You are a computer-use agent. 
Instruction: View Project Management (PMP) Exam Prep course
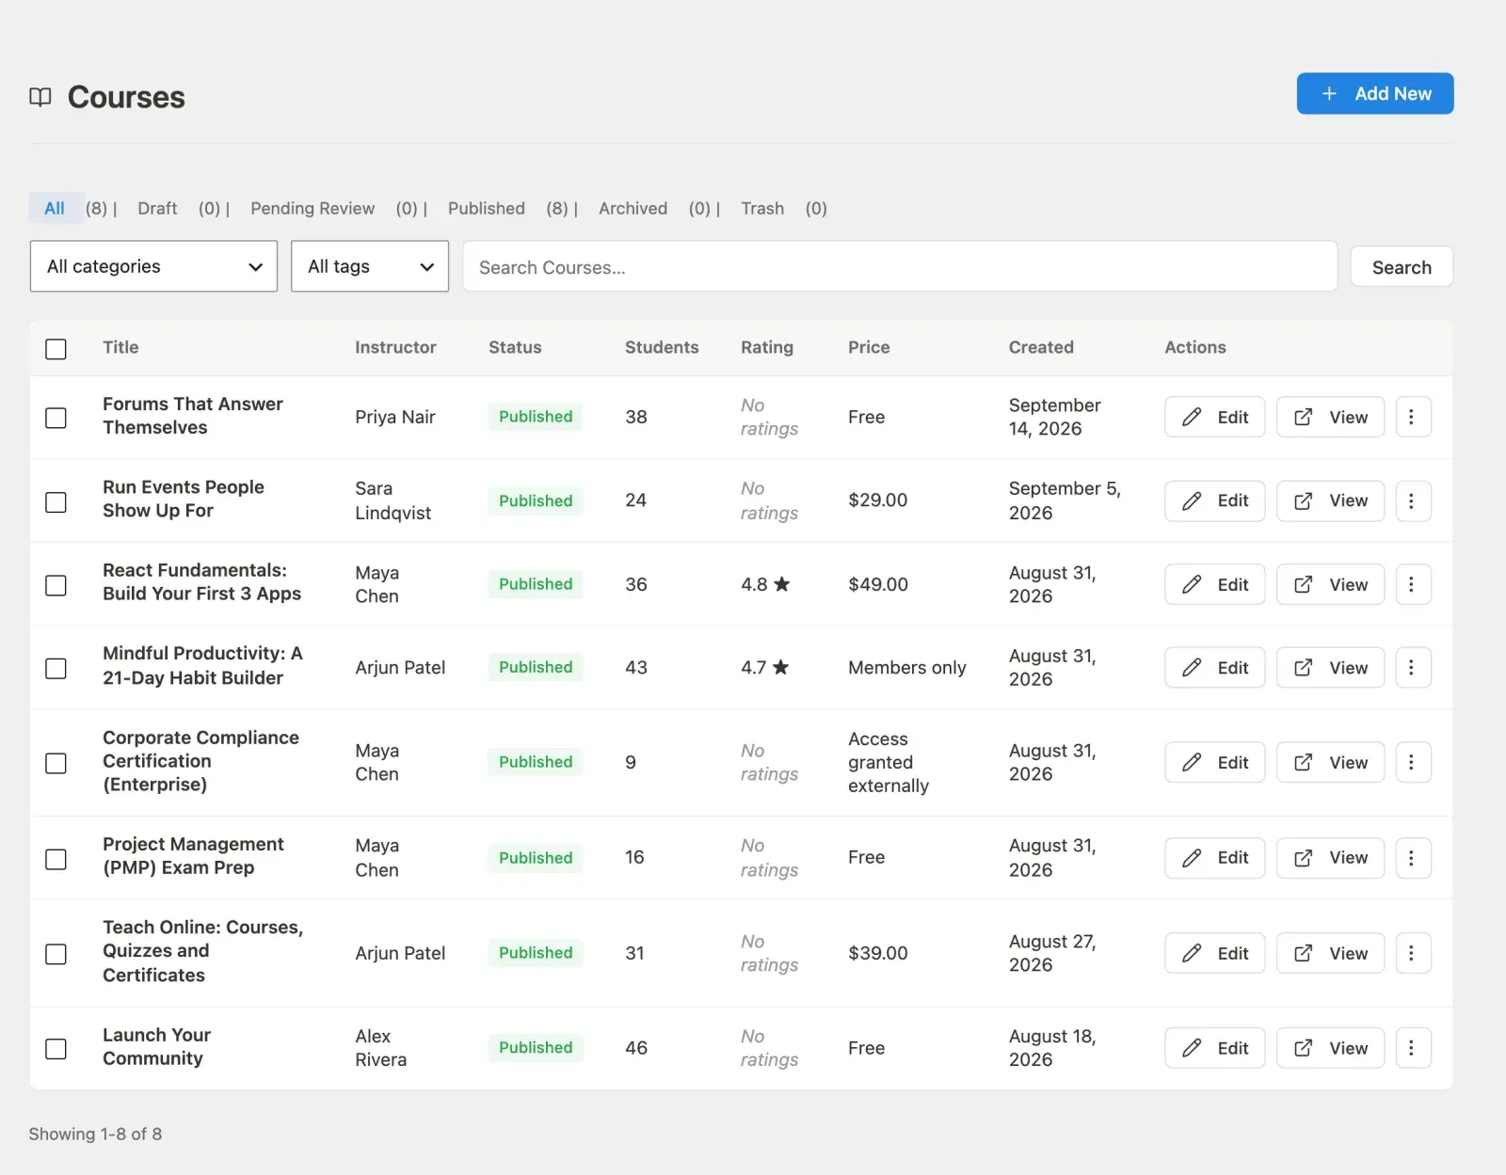click(x=1330, y=858)
